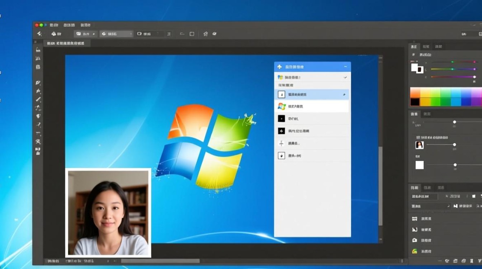Switch to the second tab of the Color panel
The width and height of the screenshot is (482, 269).
click(x=425, y=47)
